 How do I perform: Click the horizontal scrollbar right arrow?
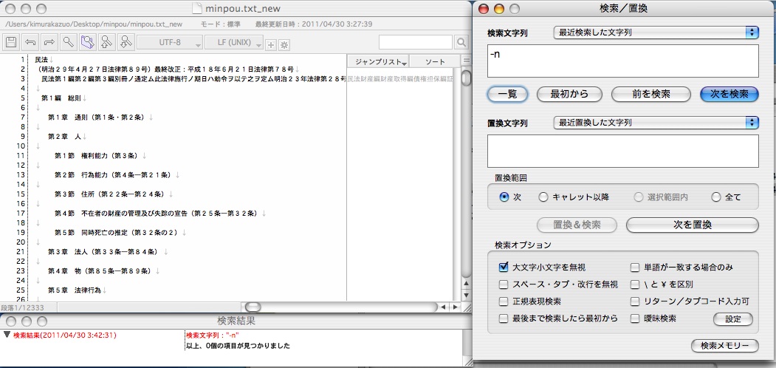click(456, 307)
